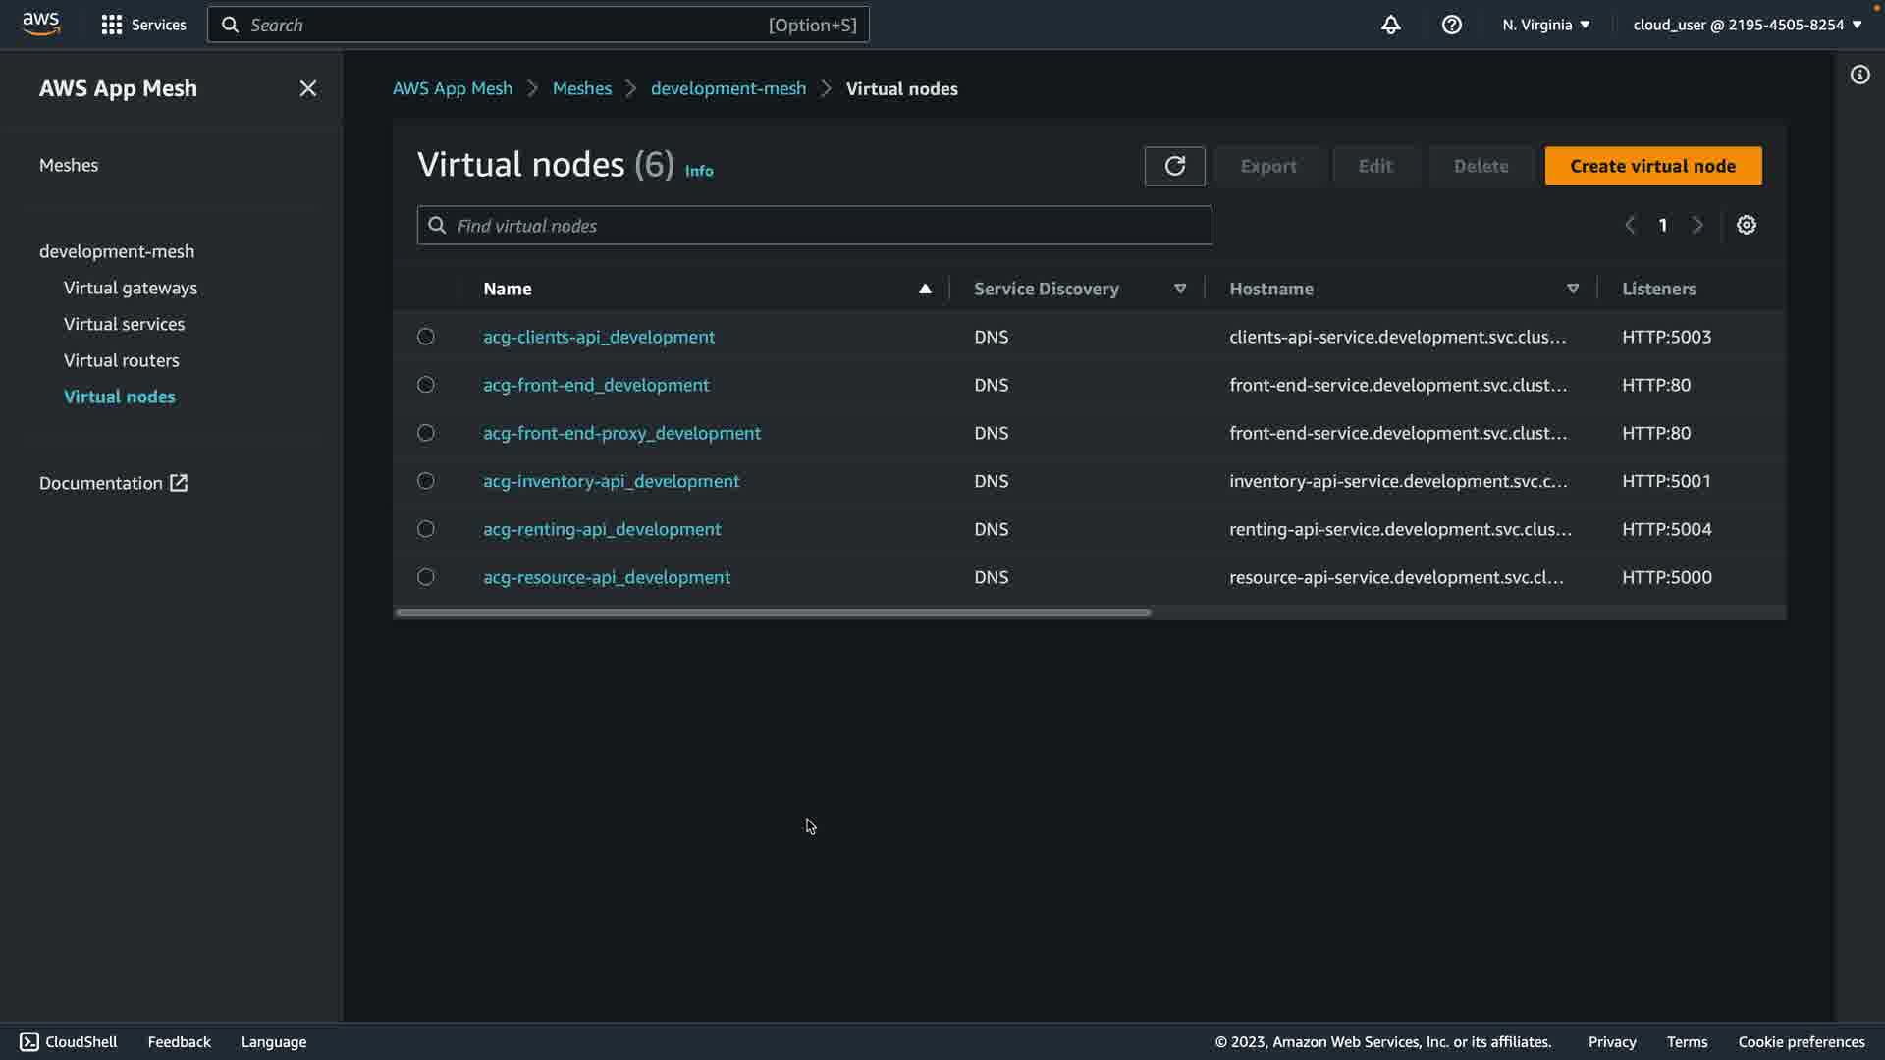Select the acg-clients-api_development radio button
The image size is (1885, 1060).
[x=425, y=337]
